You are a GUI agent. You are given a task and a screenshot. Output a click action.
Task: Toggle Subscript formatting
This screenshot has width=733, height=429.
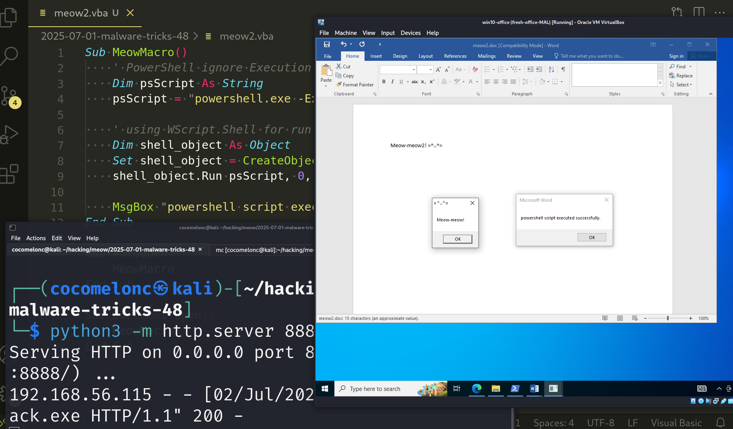[x=423, y=82]
